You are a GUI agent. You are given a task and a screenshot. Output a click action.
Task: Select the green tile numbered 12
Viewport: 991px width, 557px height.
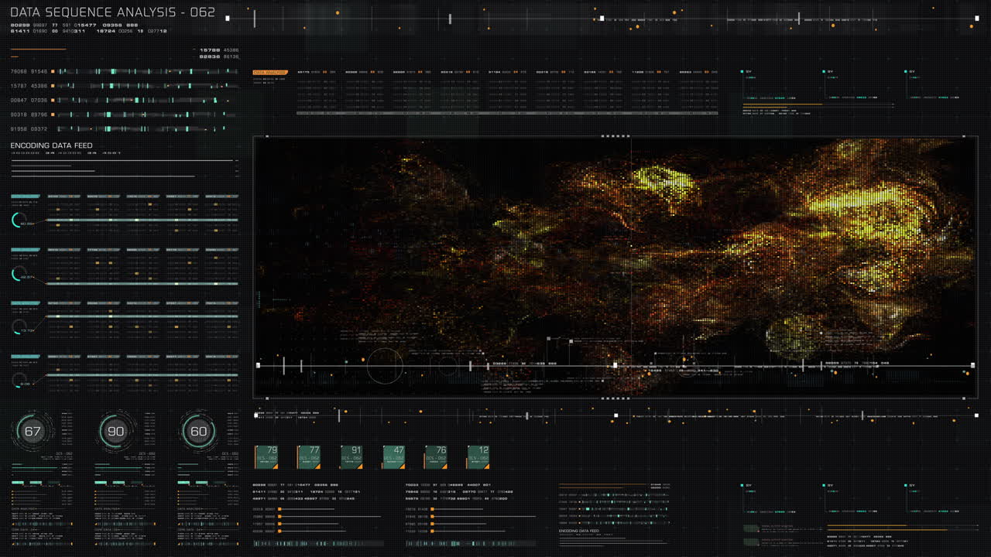click(478, 456)
